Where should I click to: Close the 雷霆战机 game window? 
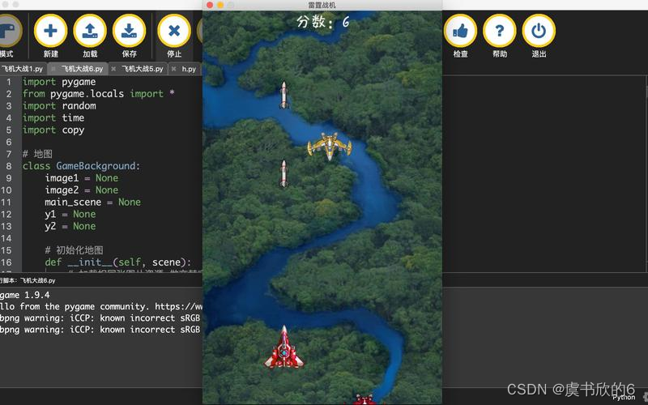click(210, 5)
